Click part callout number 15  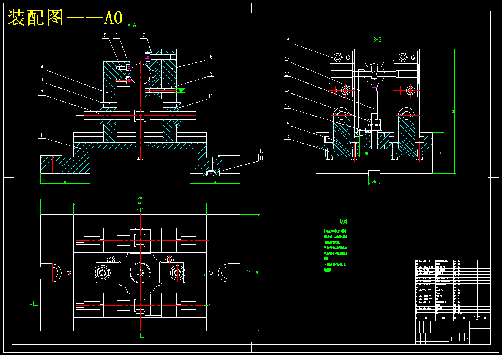pyautogui.click(x=287, y=106)
